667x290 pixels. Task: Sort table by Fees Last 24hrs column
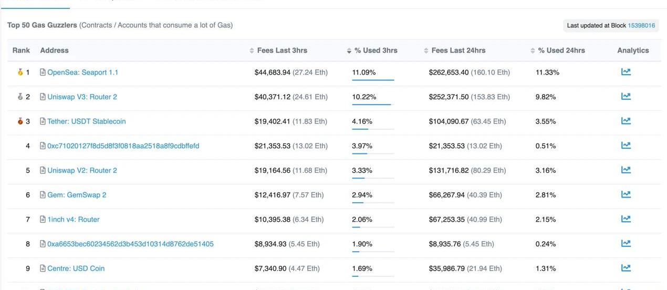click(458, 50)
